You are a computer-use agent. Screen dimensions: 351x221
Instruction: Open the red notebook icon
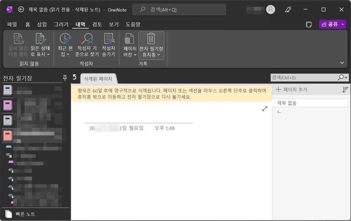(x=8, y=136)
